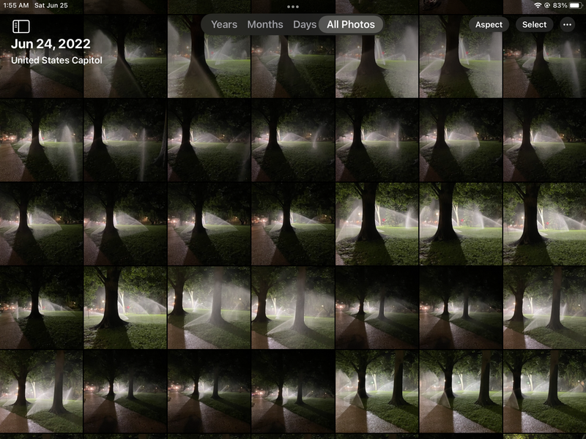Toggle the Aspect ratio button

489,25
